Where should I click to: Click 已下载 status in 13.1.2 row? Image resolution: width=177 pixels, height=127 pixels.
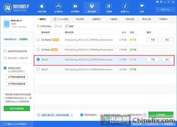point(133,69)
